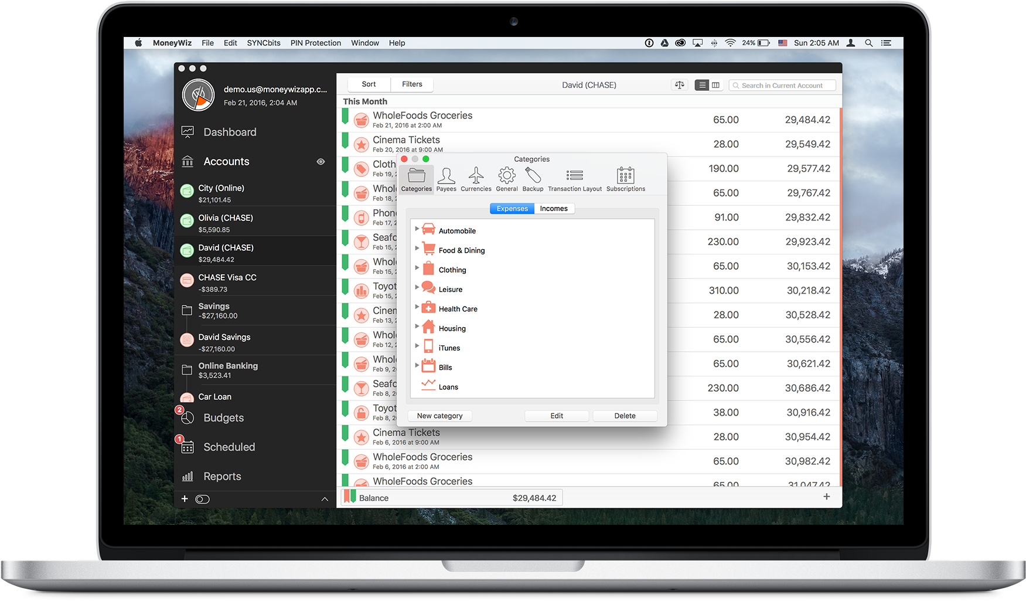Click the Filters button
The image size is (1026, 601).
point(412,84)
